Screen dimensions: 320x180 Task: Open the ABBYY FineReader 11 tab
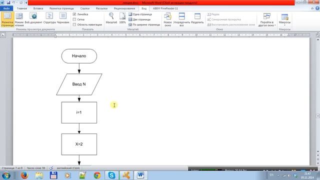tap(165, 8)
